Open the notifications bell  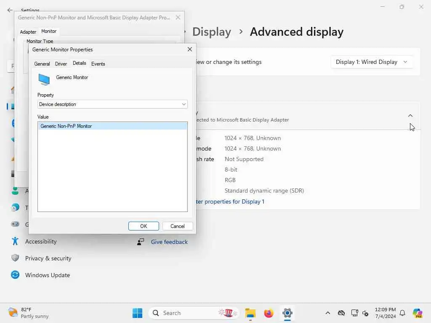coord(402,313)
